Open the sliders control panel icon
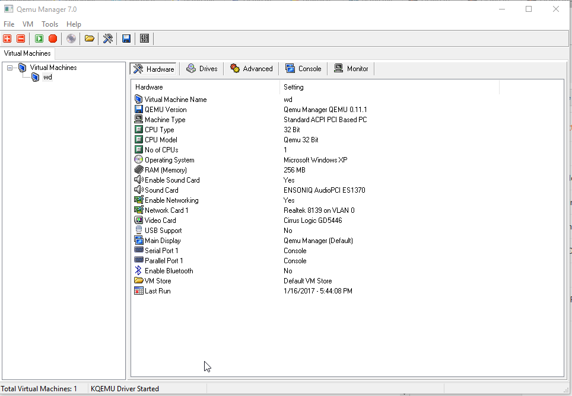 (144, 38)
